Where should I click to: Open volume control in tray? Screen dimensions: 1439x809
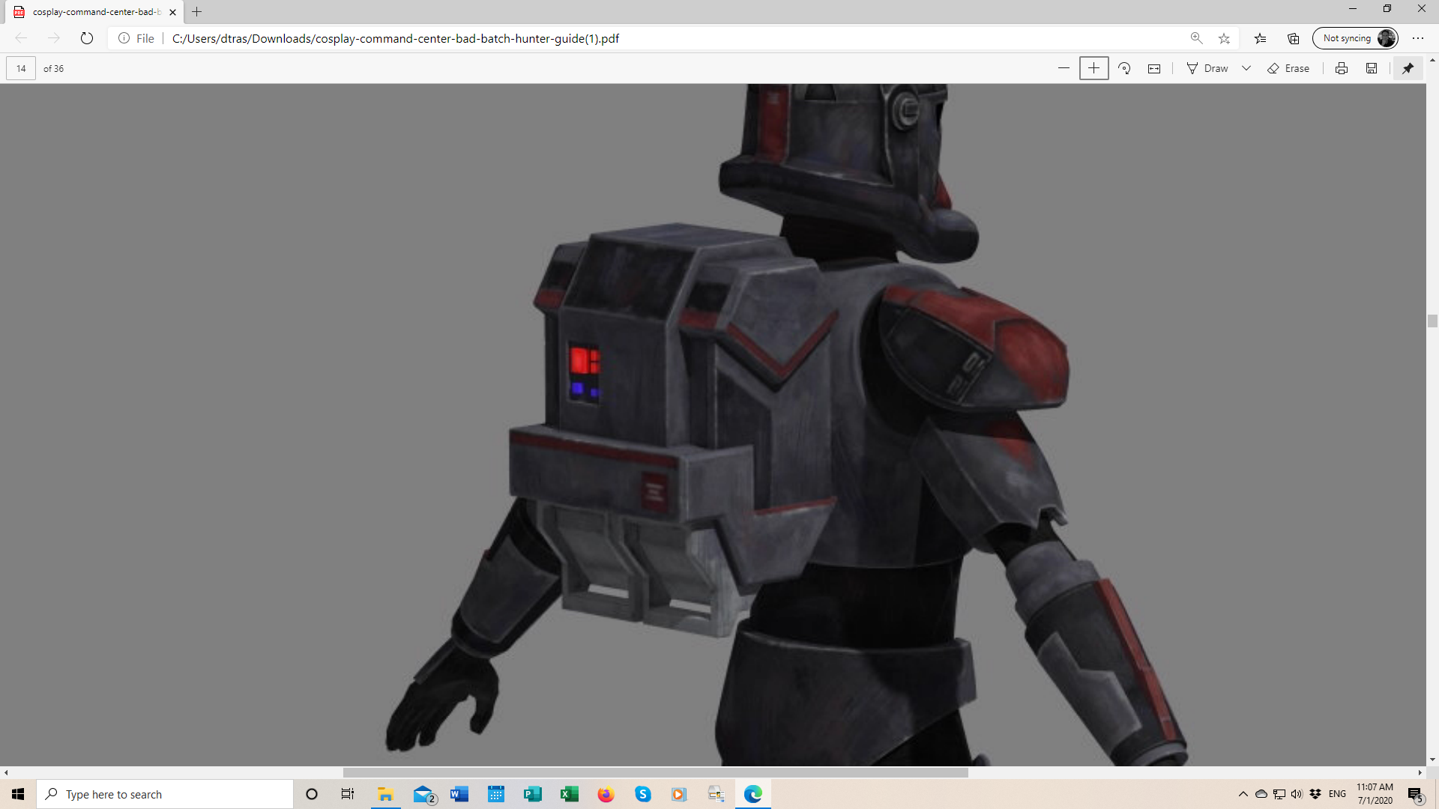click(x=1297, y=794)
